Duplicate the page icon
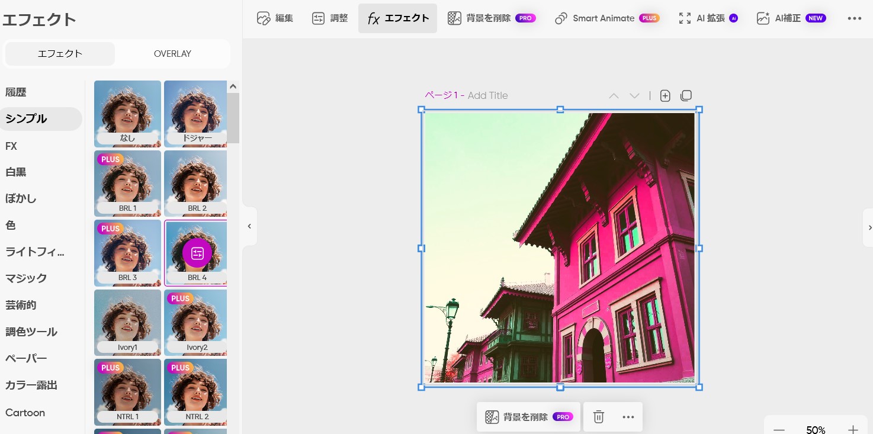Screen dimensions: 873x434 686,95
